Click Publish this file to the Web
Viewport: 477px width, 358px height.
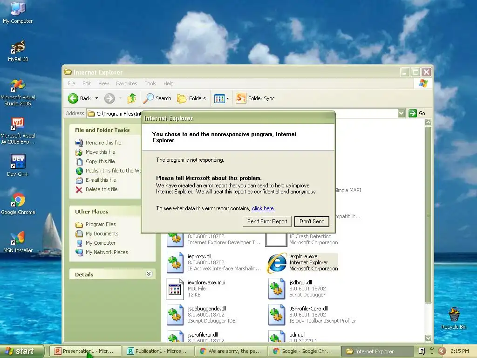[113, 171]
